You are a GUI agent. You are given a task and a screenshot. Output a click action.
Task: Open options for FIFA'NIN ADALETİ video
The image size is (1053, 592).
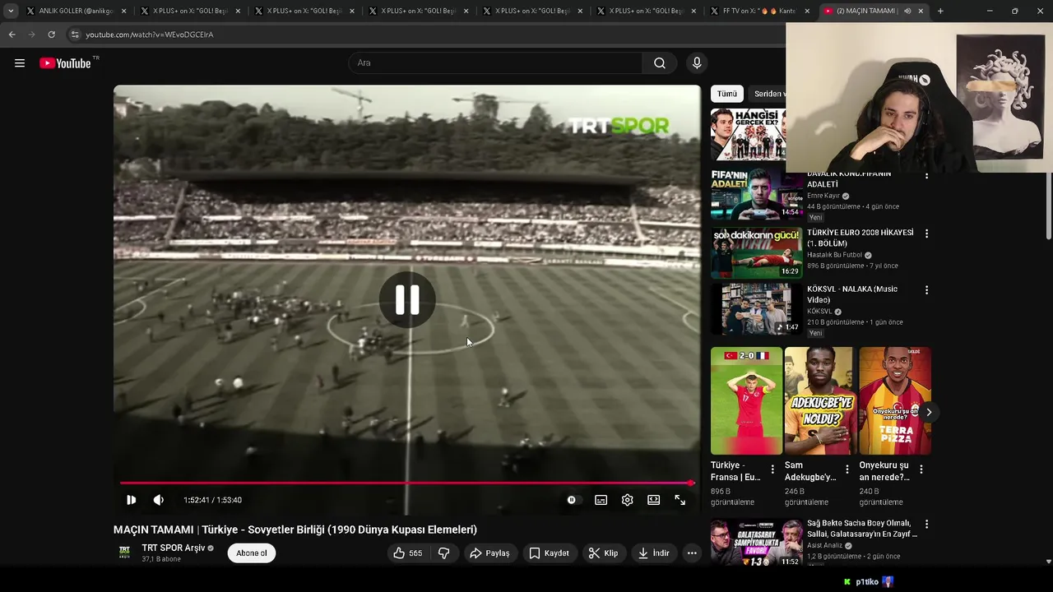point(926,175)
